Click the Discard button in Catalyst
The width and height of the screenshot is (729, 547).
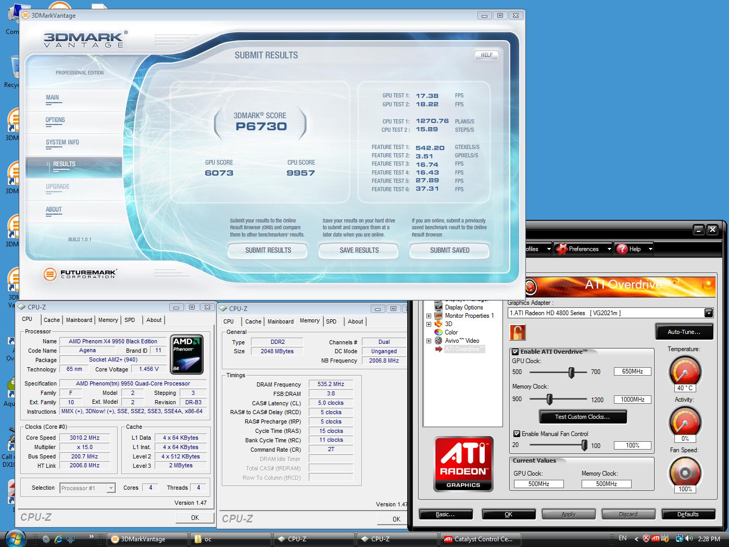628,514
